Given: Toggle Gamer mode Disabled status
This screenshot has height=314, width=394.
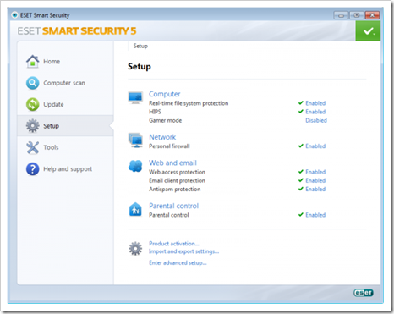Looking at the screenshot, I should pyautogui.click(x=316, y=120).
